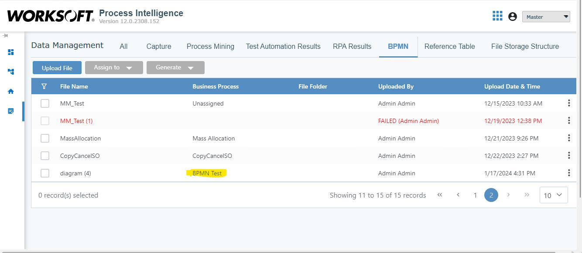Click the Upload File button
582x253 pixels.
pos(57,68)
